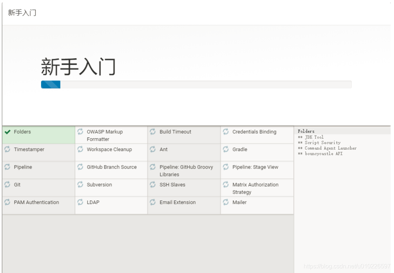Select the Mailer label
Viewport: 394px width, 273px height.
click(x=239, y=202)
